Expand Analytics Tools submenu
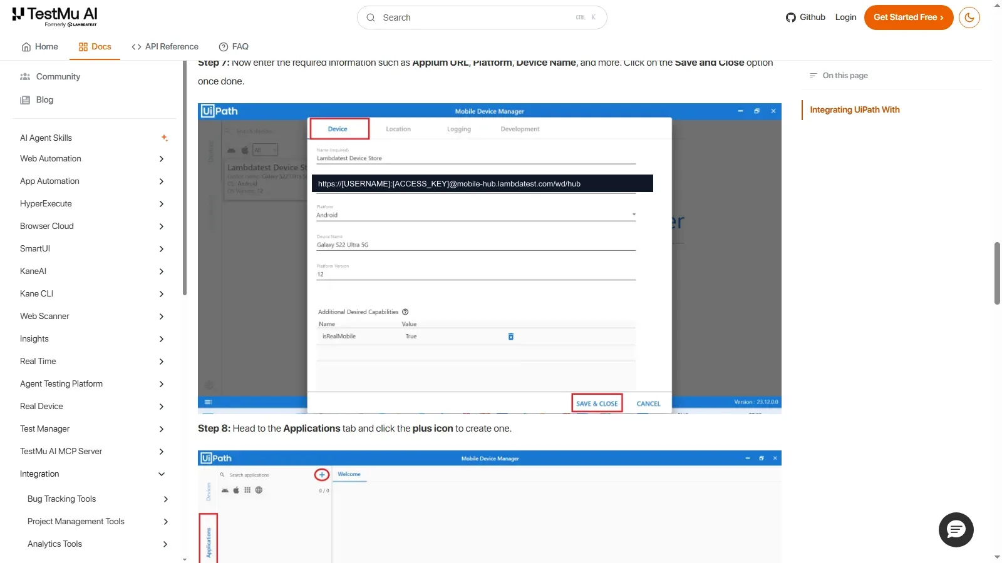Viewport: 1002px width, 563px height. pyautogui.click(x=98, y=544)
